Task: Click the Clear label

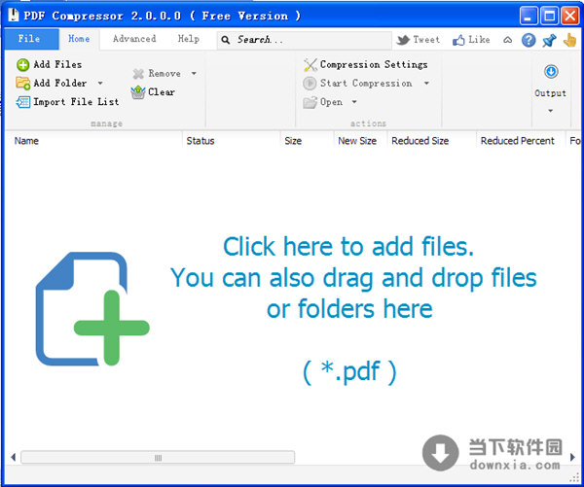Action: coord(162,92)
